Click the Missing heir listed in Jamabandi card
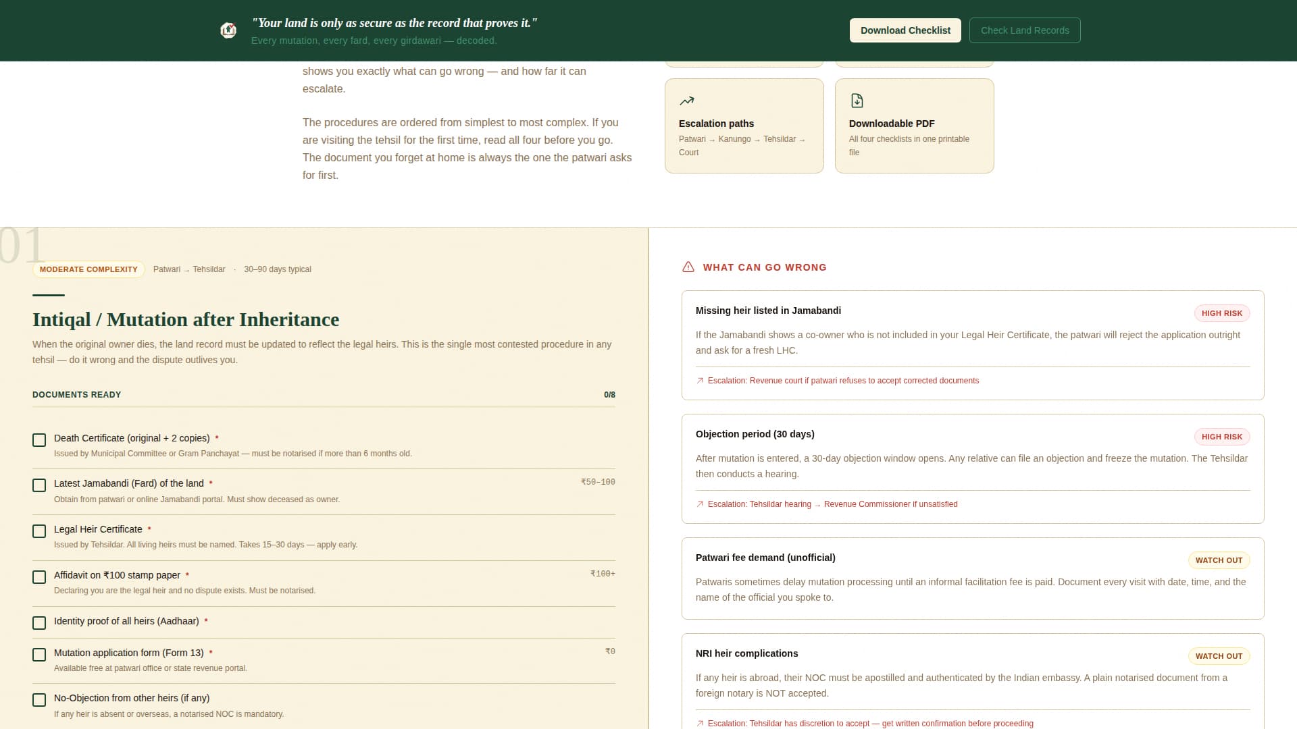Image resolution: width=1297 pixels, height=729 pixels. [973, 345]
